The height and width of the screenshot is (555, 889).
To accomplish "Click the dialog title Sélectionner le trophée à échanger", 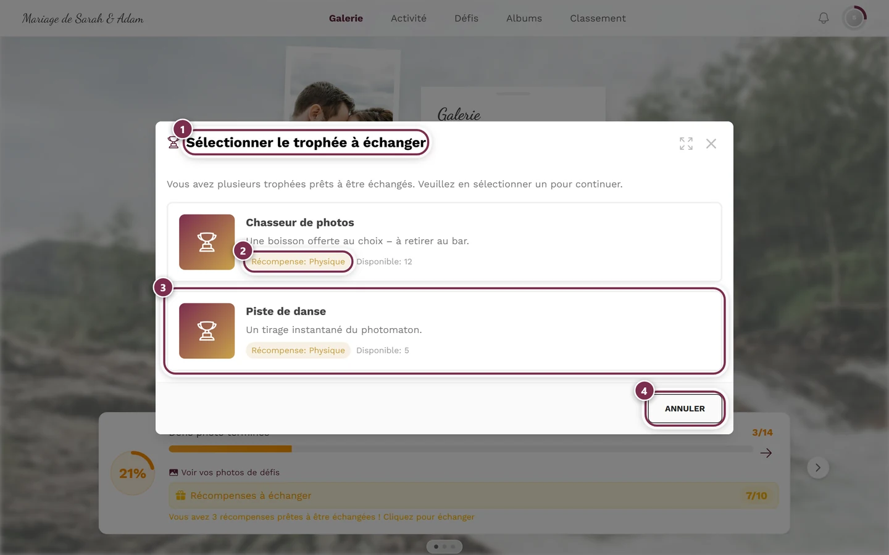I will click(x=306, y=142).
